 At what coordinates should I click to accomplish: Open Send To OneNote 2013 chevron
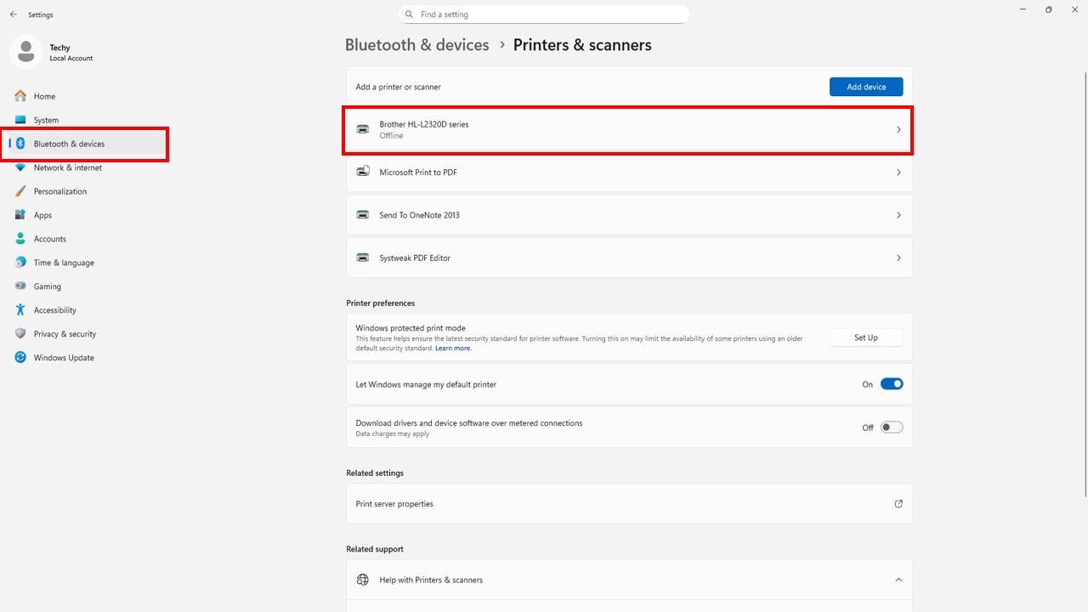[x=898, y=215]
